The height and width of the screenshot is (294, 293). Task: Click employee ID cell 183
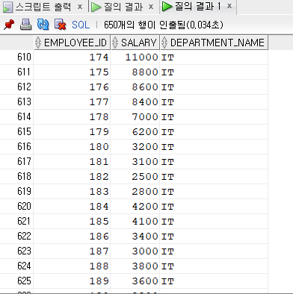click(x=72, y=192)
